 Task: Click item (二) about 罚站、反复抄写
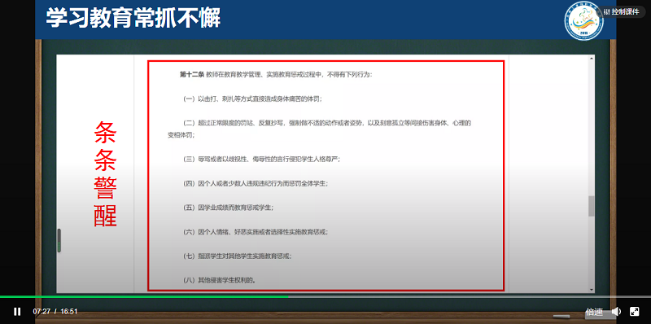pos(327,123)
